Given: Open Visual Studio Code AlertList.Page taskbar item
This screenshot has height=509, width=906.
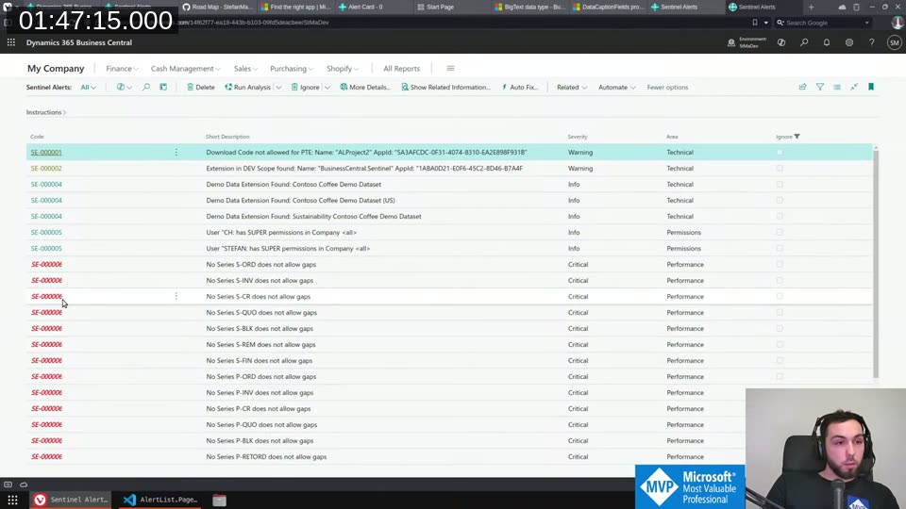Looking at the screenshot, I should pyautogui.click(x=160, y=500).
